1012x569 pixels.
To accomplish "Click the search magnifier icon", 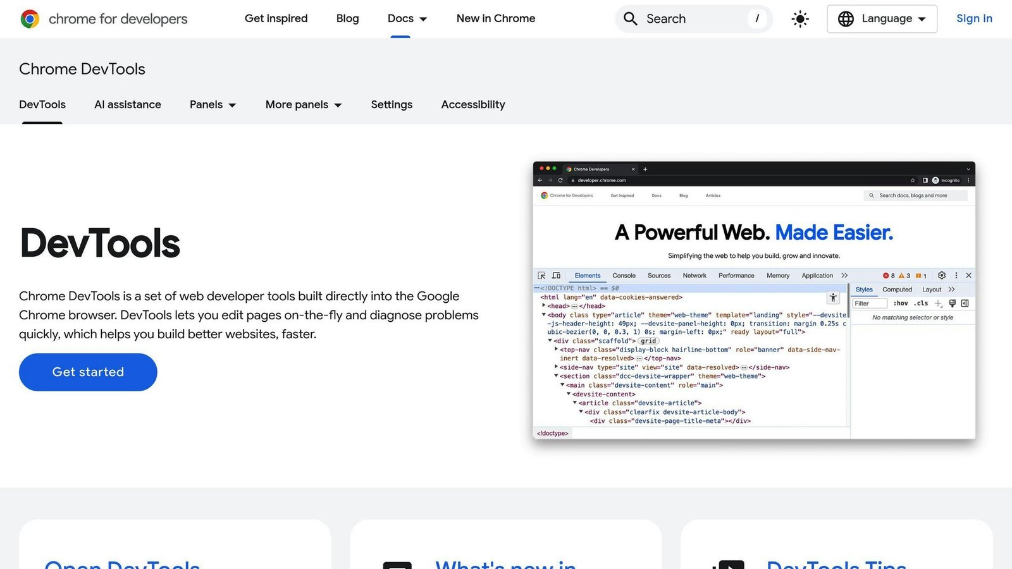I will click(631, 19).
